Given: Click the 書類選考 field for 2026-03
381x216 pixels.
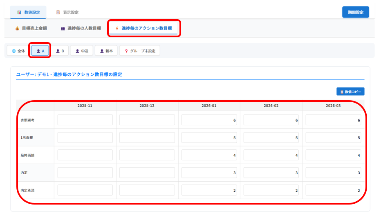Looking at the screenshot, I should (333, 120).
